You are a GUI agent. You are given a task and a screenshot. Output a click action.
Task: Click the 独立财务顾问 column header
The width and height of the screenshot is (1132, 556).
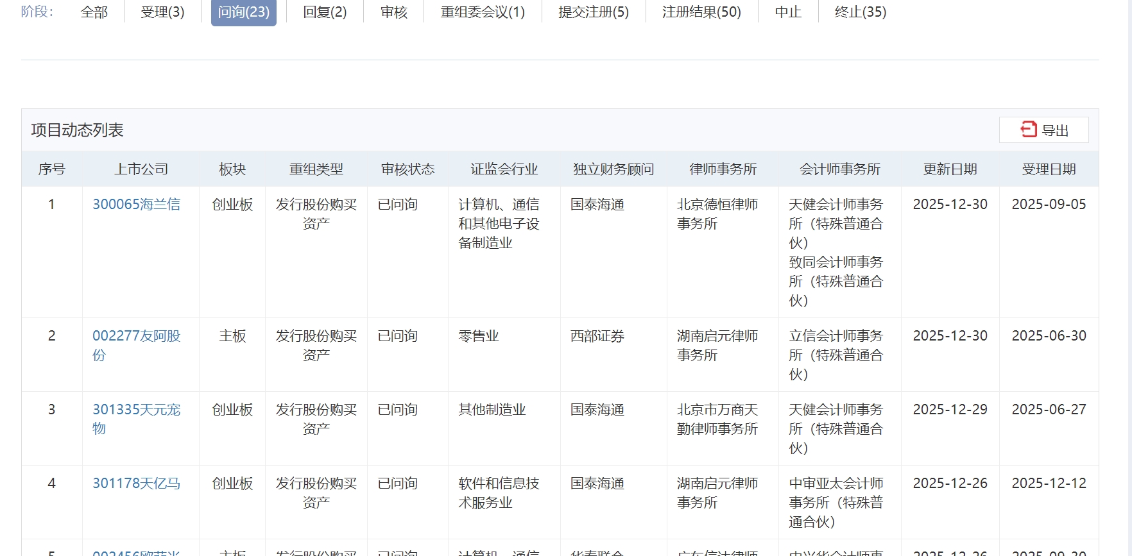click(613, 169)
